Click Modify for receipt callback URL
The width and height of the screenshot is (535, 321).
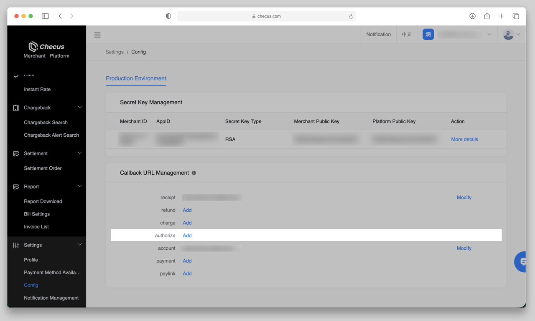(x=464, y=198)
